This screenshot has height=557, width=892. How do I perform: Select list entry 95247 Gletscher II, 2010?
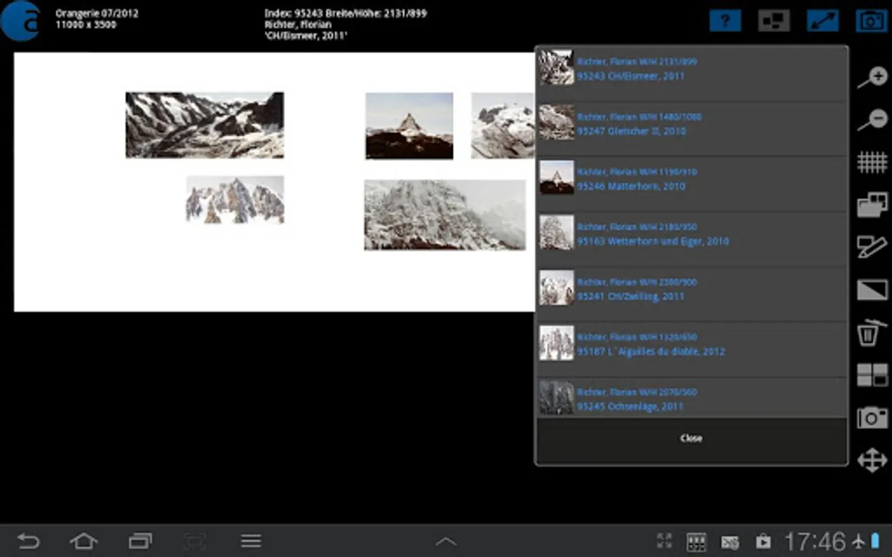click(691, 124)
